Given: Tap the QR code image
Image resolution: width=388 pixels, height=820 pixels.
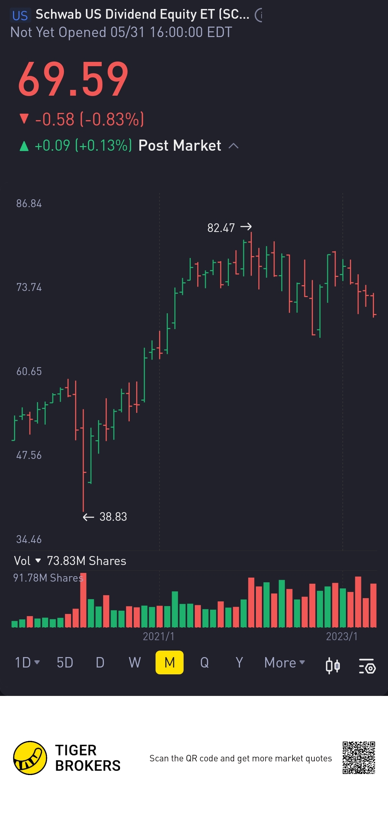Looking at the screenshot, I should pos(359,757).
